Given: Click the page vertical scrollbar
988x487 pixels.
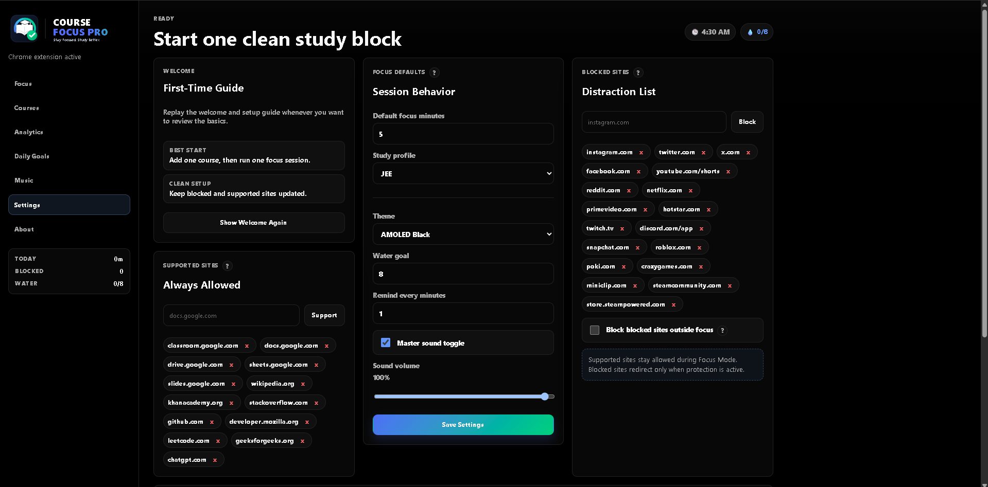Looking at the screenshot, I should coord(984,175).
